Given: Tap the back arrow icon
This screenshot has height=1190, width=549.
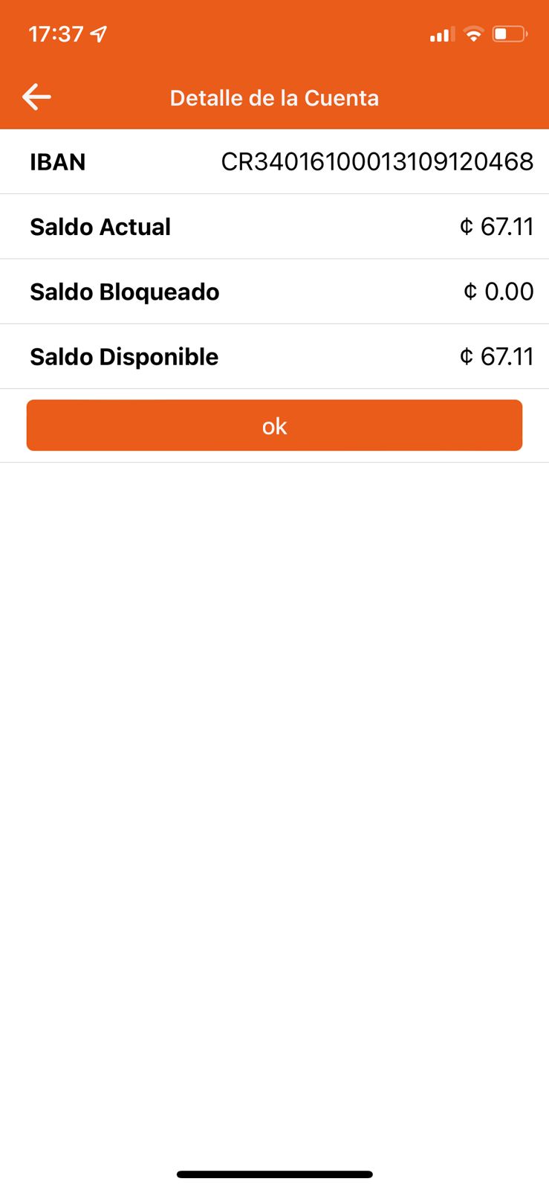Looking at the screenshot, I should point(36,97).
